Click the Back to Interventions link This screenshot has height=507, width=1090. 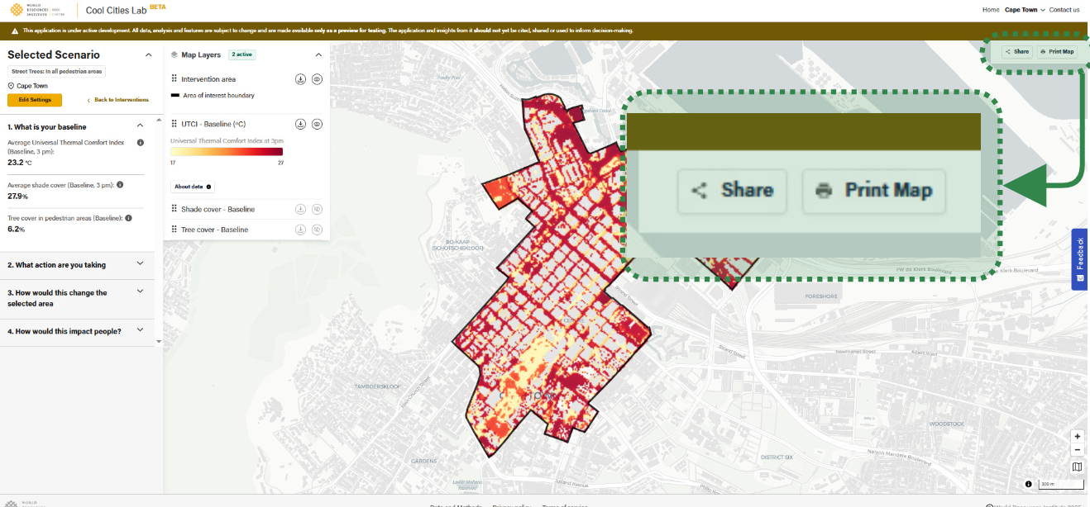click(x=118, y=100)
